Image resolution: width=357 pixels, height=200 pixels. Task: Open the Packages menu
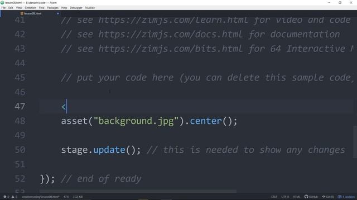click(x=53, y=8)
